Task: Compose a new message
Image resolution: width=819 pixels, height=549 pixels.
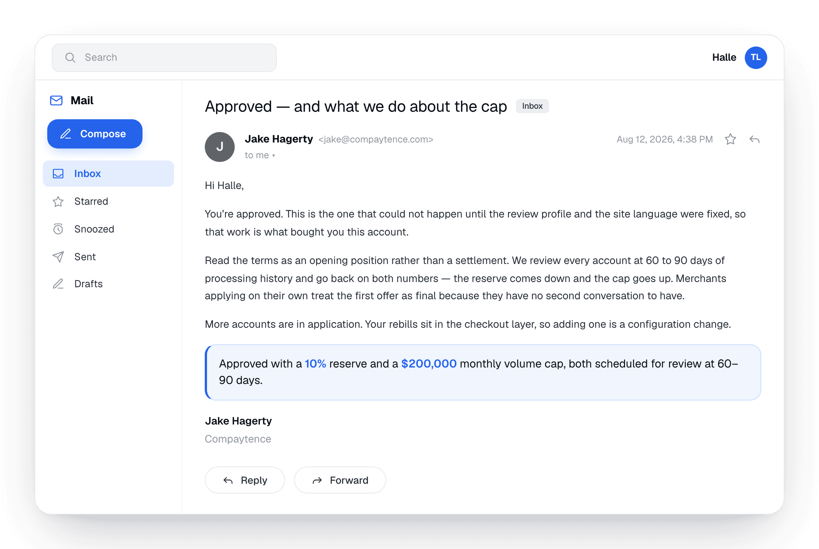Action: point(95,134)
